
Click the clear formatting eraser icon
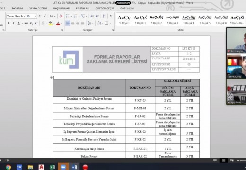pos(61,16)
